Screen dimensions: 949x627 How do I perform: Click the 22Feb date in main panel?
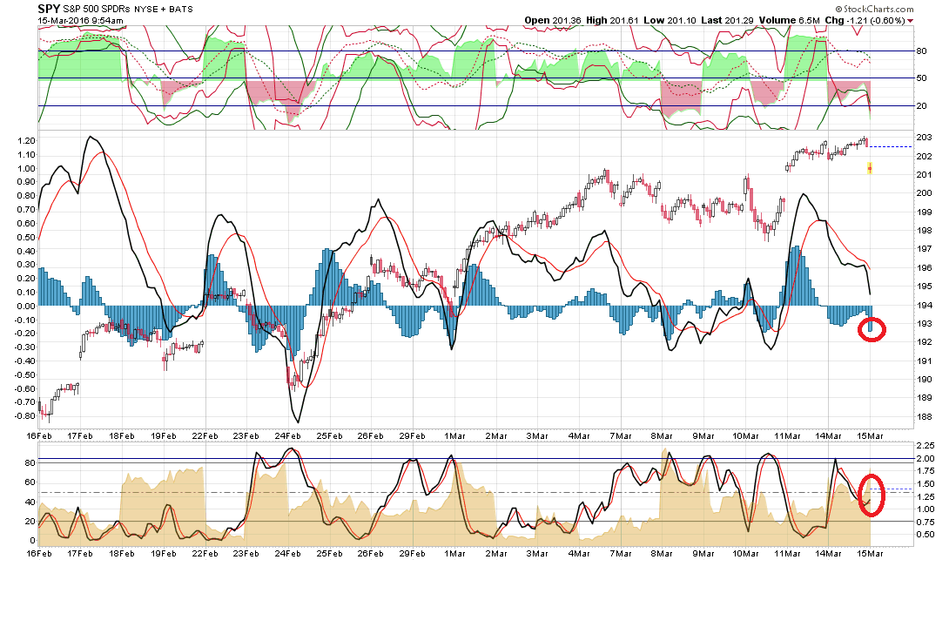(205, 436)
